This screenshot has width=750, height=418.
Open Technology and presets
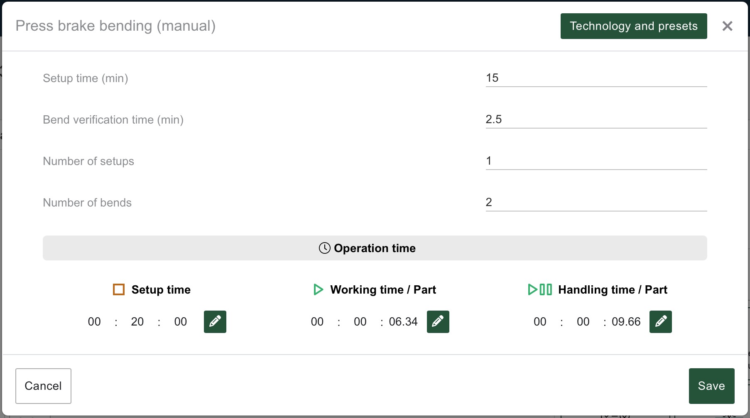pyautogui.click(x=633, y=26)
